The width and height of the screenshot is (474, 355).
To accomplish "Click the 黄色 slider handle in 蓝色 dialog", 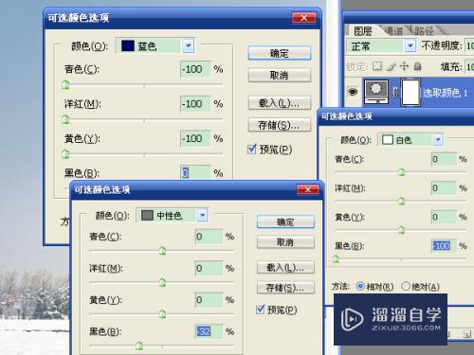I will tap(65, 154).
